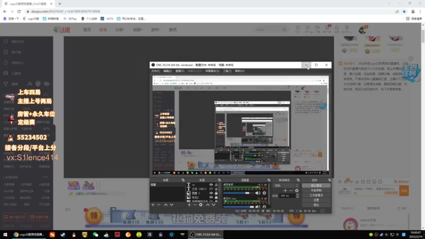
Task: Move source down in sources panel
Action: (214, 205)
